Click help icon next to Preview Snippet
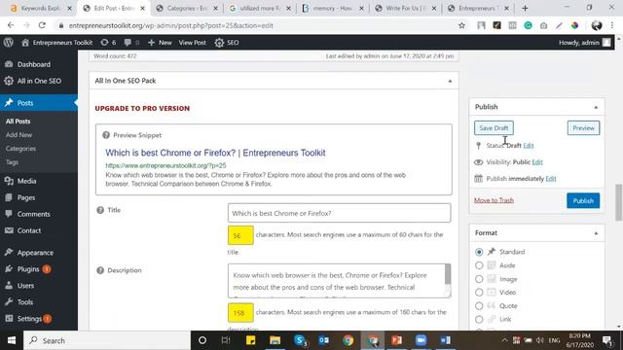 [x=106, y=135]
